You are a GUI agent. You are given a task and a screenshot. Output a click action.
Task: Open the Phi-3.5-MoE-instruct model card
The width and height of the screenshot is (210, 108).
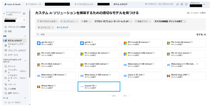55,65
